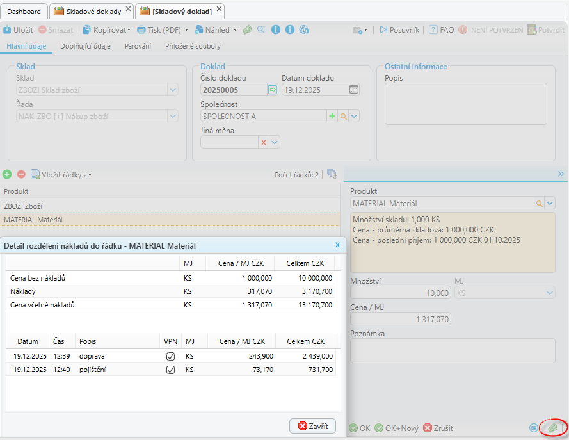Click green plus to add new Společnost
This screenshot has width=569, height=440.
(x=332, y=116)
